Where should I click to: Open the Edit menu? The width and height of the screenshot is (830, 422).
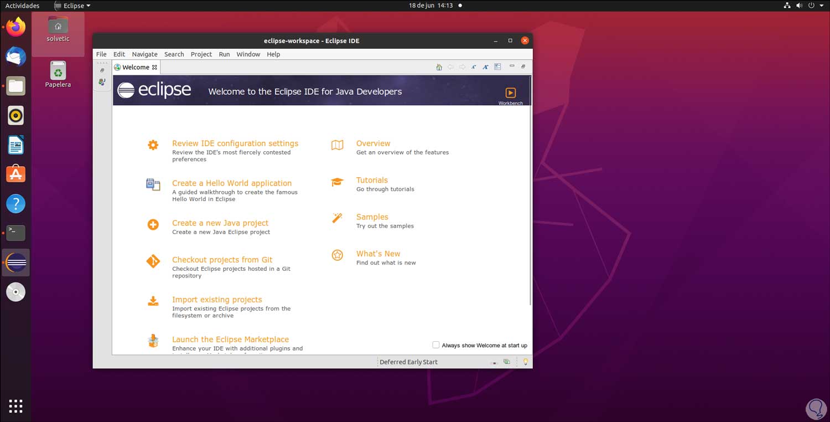[x=119, y=54]
